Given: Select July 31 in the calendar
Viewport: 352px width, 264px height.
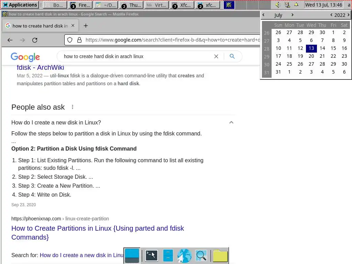Looking at the screenshot, I should coord(278,72).
